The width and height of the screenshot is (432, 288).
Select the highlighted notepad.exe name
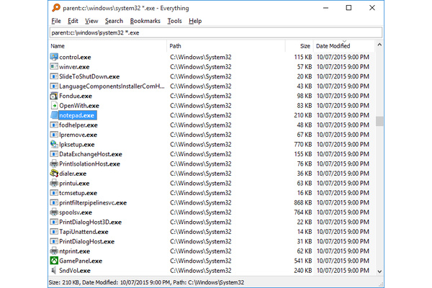pyautogui.click(x=77, y=115)
